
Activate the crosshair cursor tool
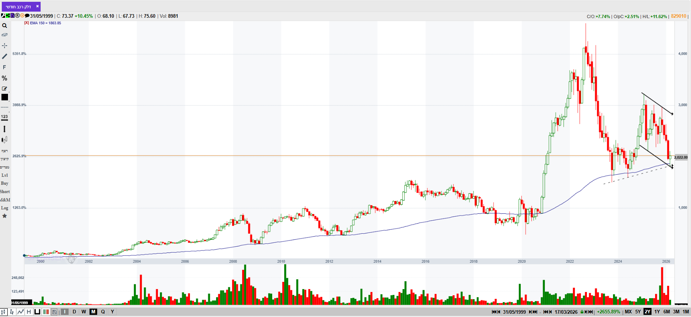tap(4, 45)
